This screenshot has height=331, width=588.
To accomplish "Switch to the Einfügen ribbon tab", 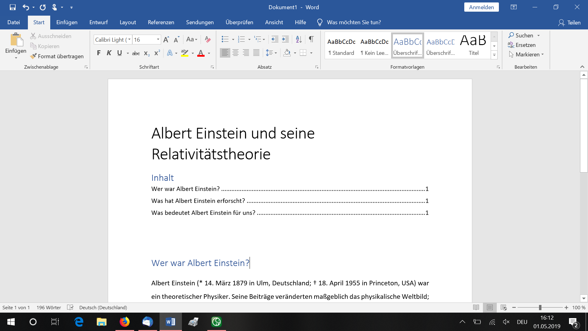I will point(67,22).
